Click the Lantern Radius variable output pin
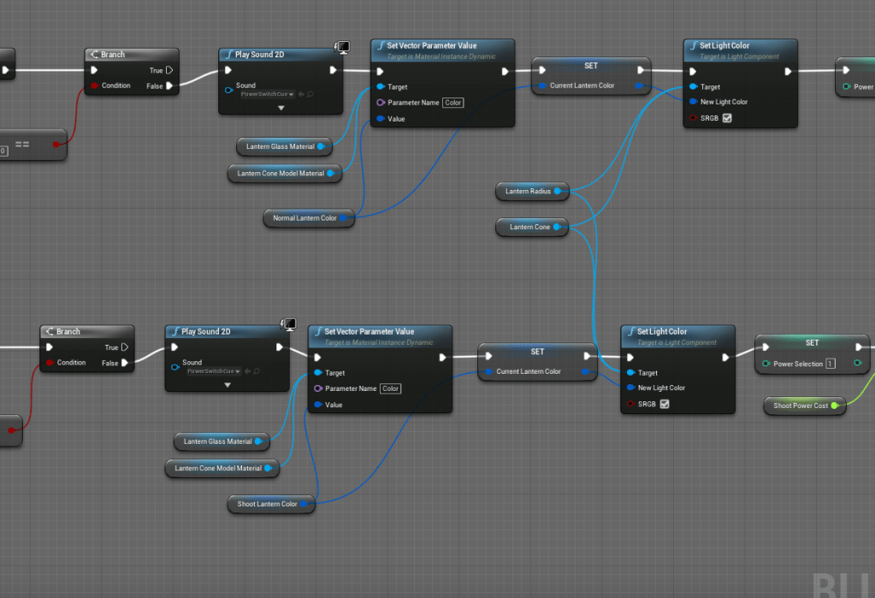This screenshot has height=598, width=875. (x=558, y=192)
